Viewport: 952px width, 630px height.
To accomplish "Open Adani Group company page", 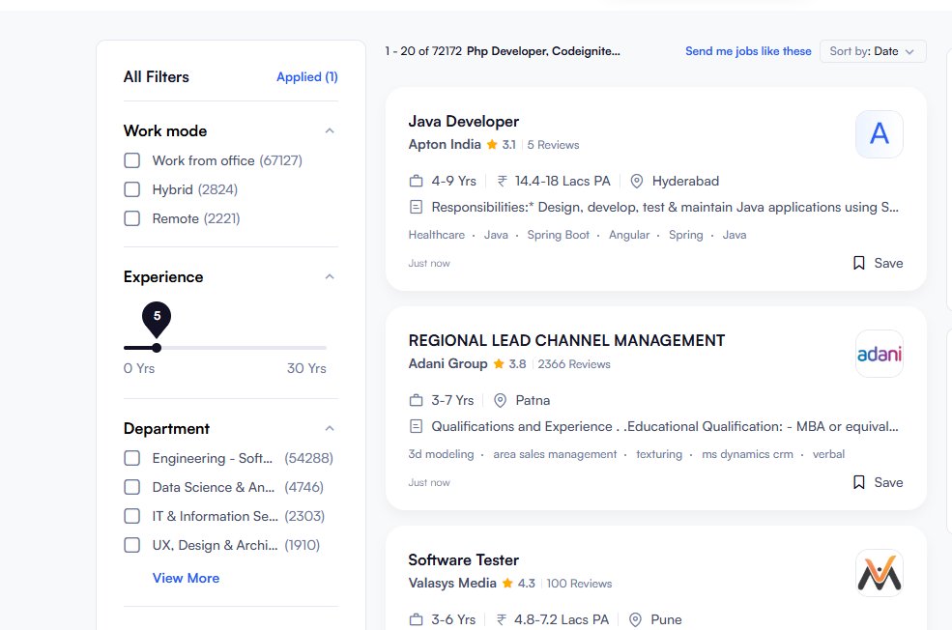I will tap(448, 363).
